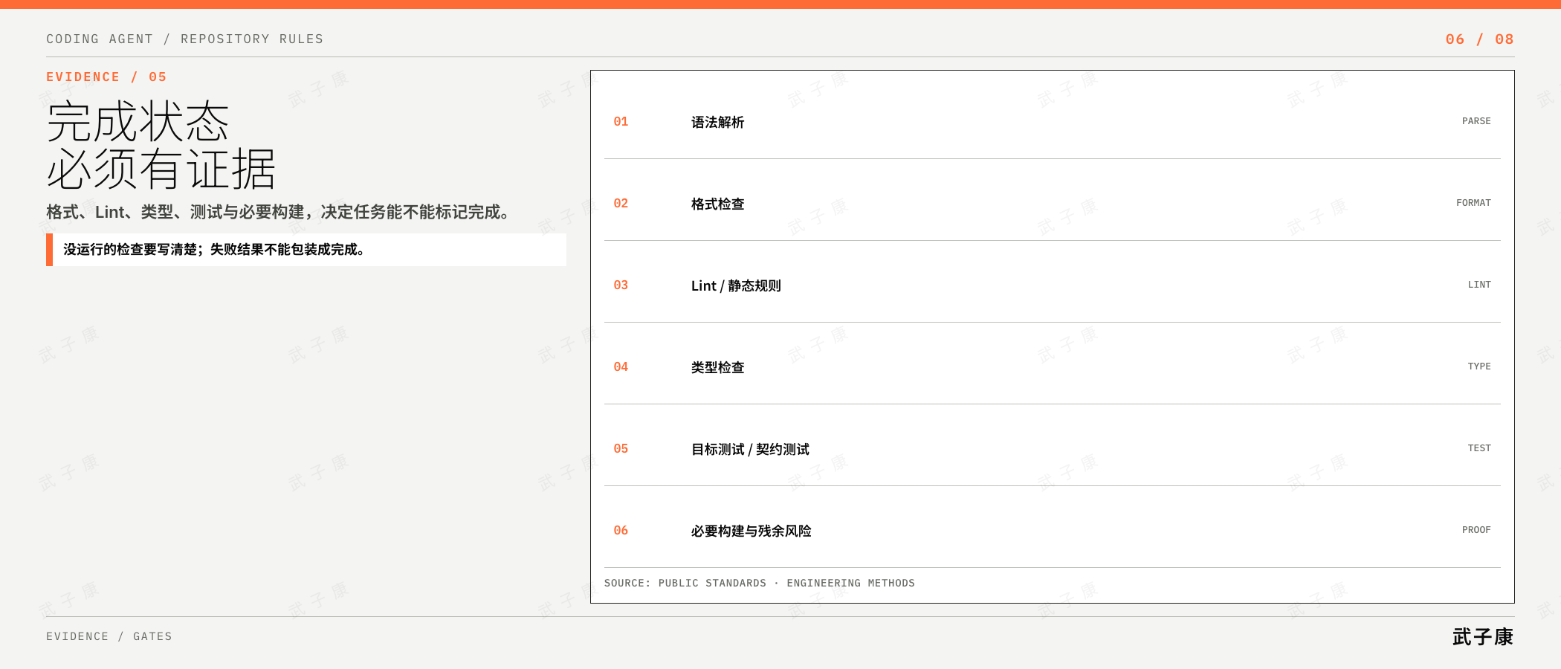Click row number 03
The image size is (1561, 669).
pos(621,285)
